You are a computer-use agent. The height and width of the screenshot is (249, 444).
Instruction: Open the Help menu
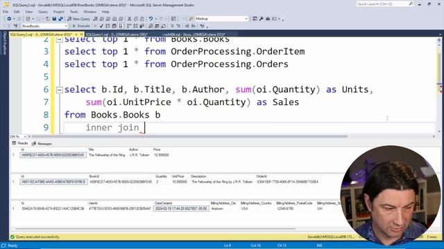coord(105,12)
